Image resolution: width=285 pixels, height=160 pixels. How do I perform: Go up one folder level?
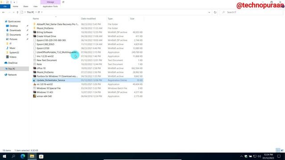(17, 12)
